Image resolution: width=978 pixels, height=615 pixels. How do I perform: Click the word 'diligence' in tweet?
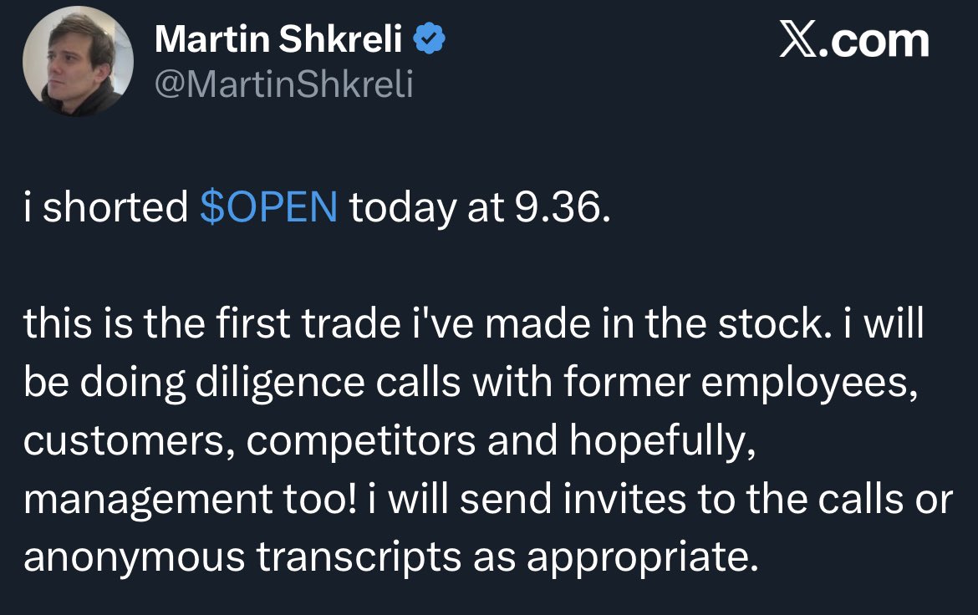tap(280, 383)
